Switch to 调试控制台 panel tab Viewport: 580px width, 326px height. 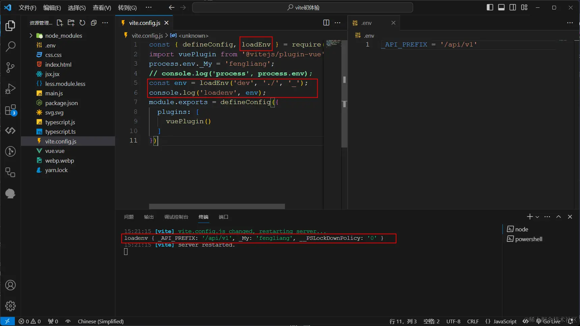click(176, 217)
